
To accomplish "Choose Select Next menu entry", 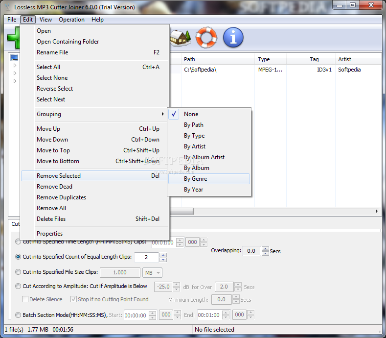I will 95,99.
